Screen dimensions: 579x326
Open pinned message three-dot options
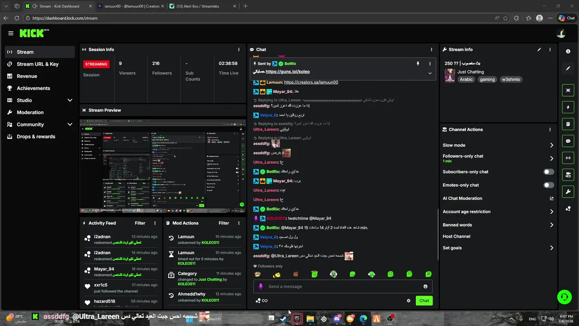point(430,64)
